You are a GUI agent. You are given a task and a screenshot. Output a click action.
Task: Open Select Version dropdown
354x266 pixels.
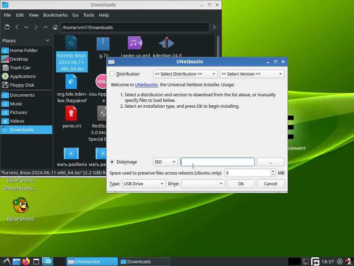tap(252, 74)
